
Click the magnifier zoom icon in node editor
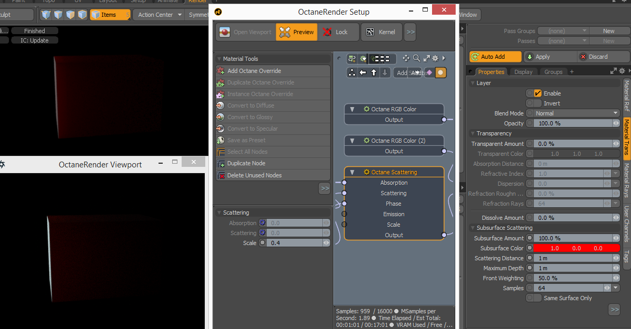click(x=416, y=58)
